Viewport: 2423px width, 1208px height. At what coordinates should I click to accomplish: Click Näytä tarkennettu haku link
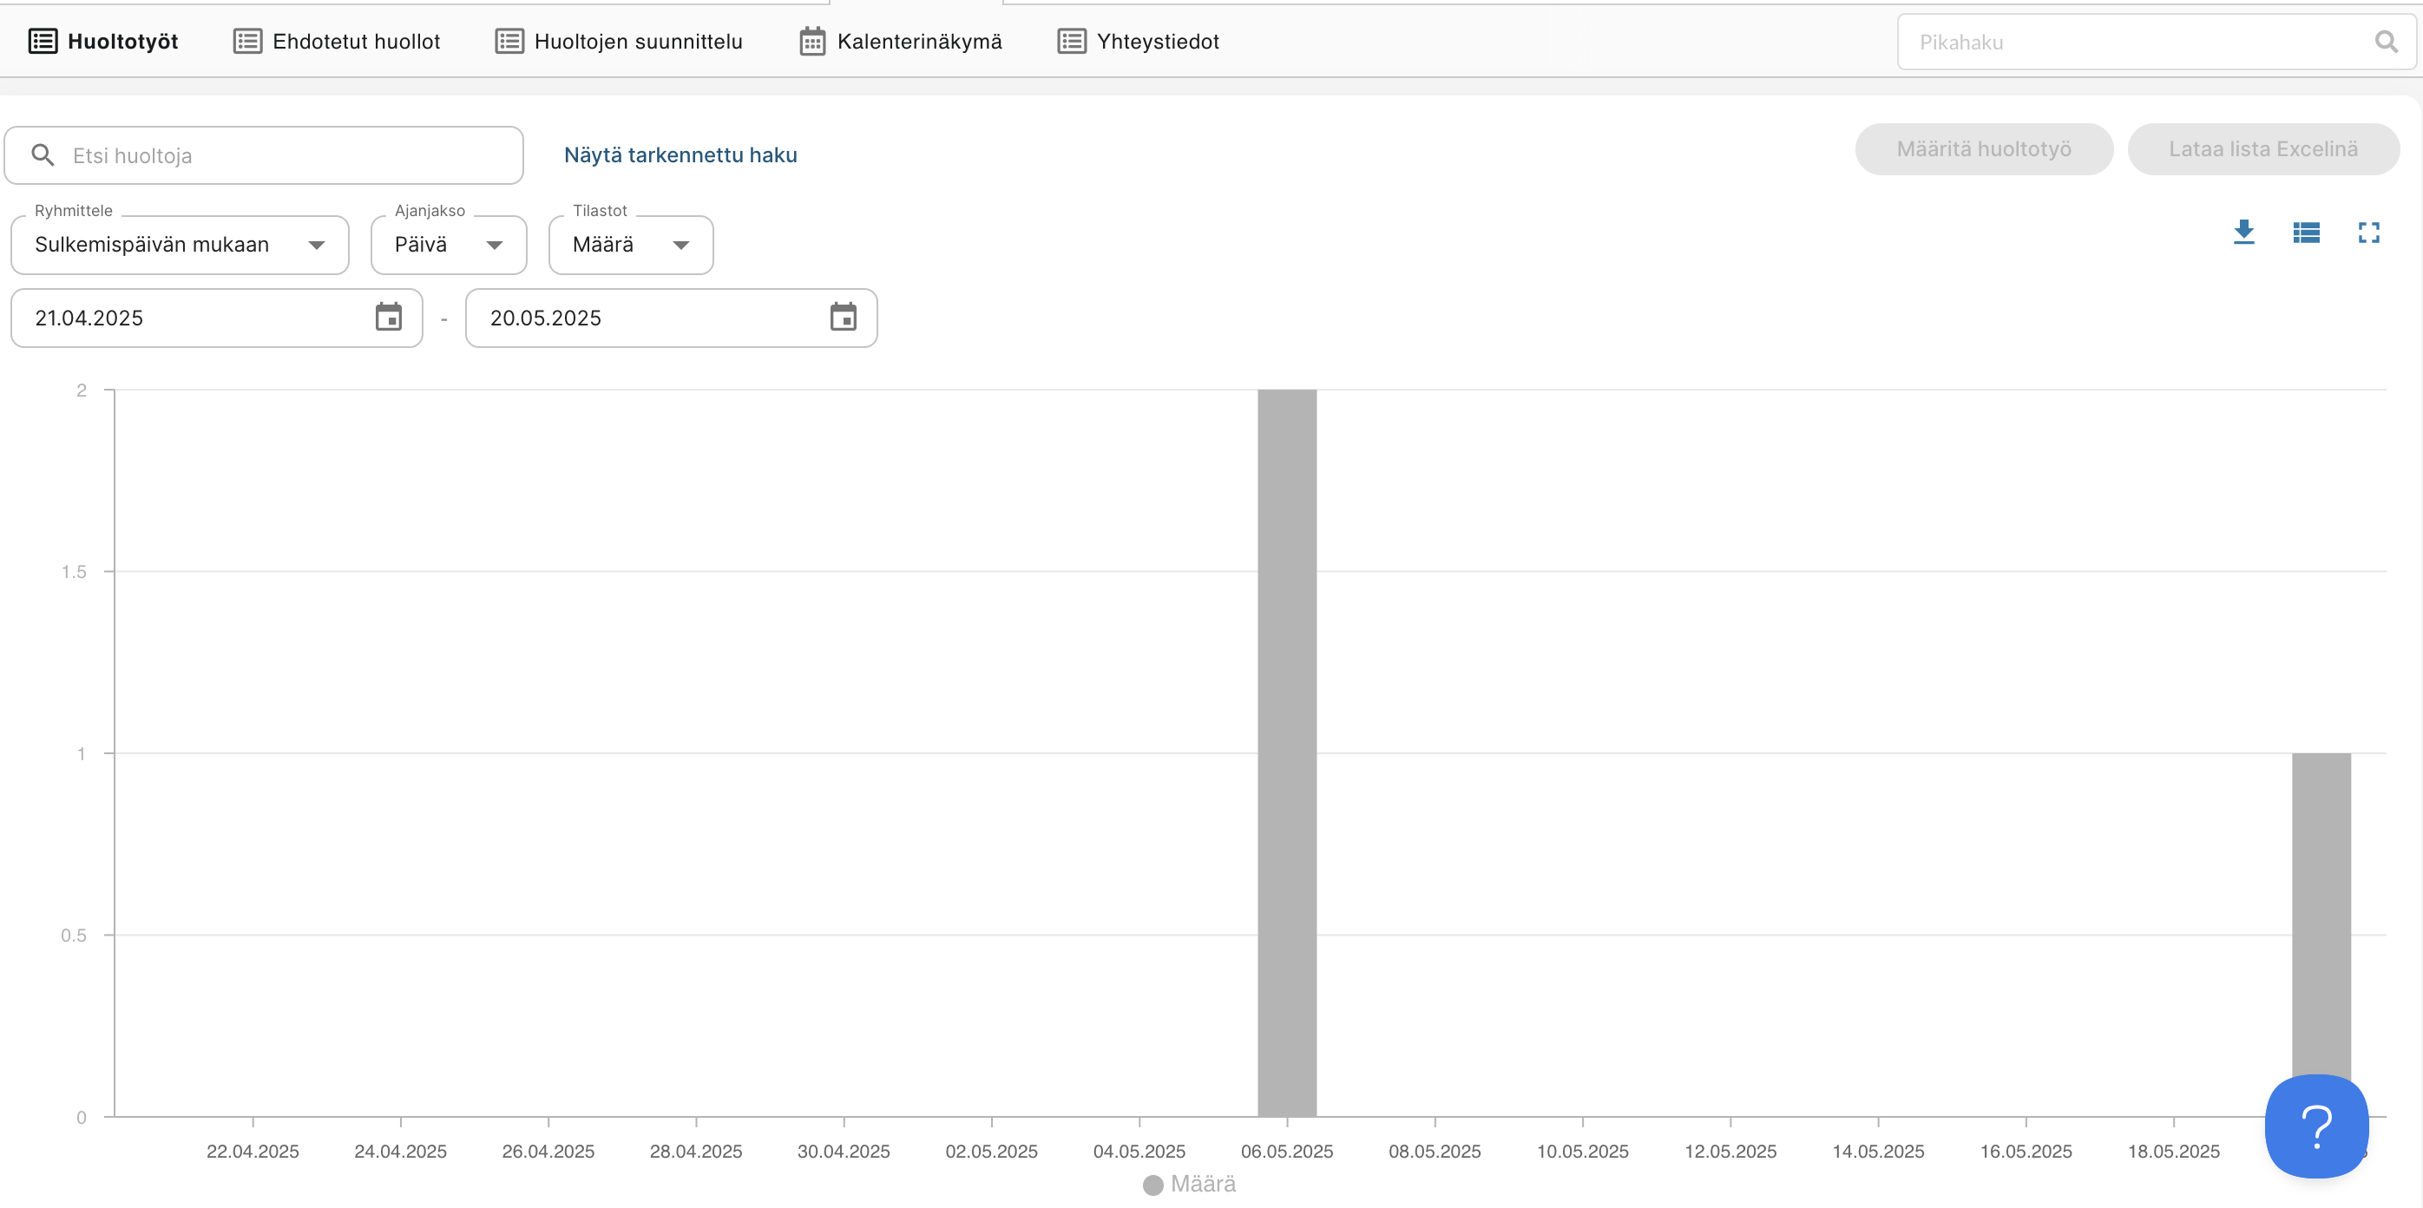(680, 155)
